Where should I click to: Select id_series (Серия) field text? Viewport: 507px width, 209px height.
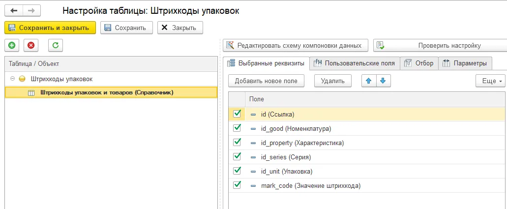(x=286, y=157)
